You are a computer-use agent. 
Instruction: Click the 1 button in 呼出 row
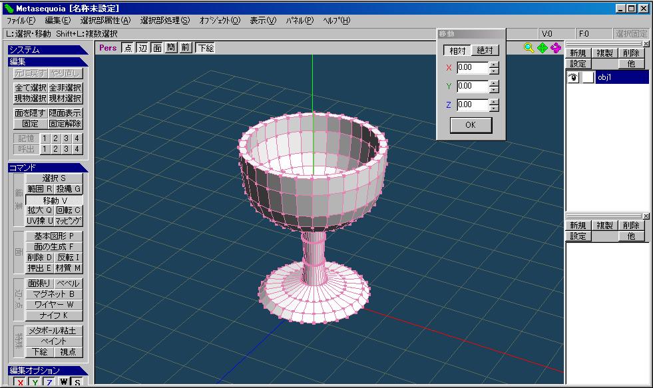[45, 149]
